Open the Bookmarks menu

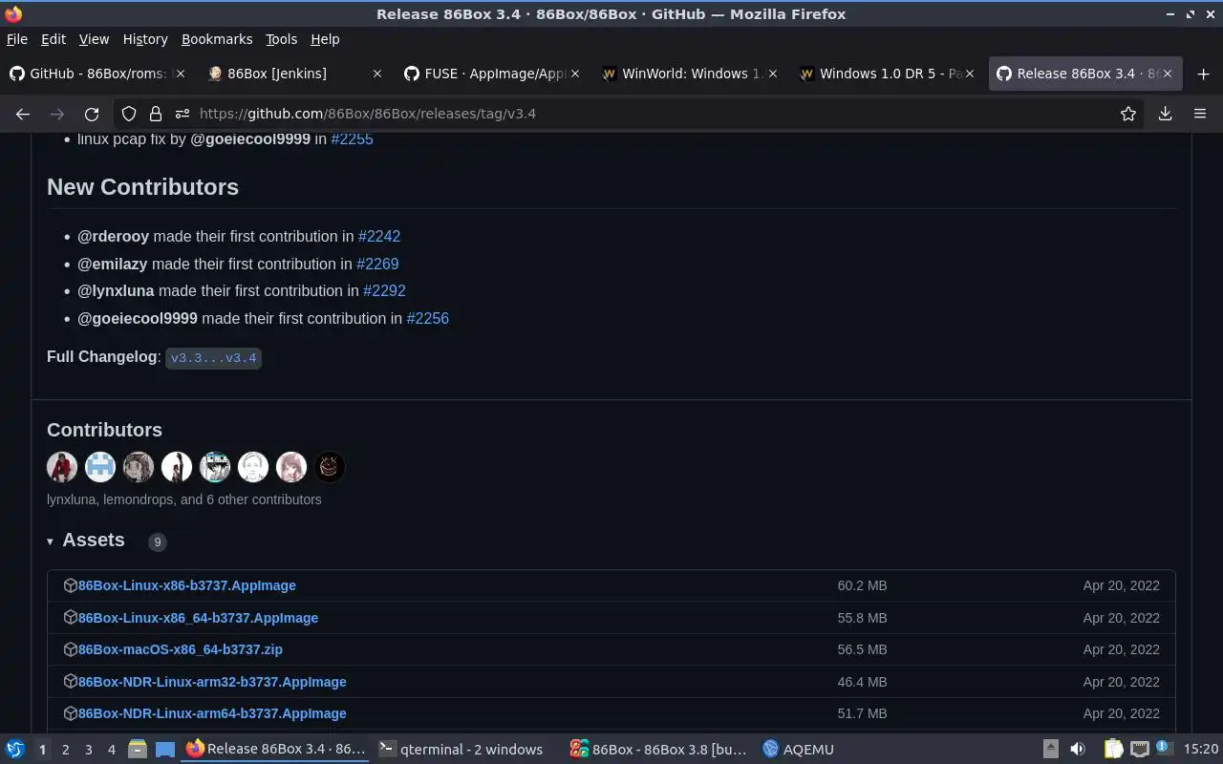[x=217, y=39]
